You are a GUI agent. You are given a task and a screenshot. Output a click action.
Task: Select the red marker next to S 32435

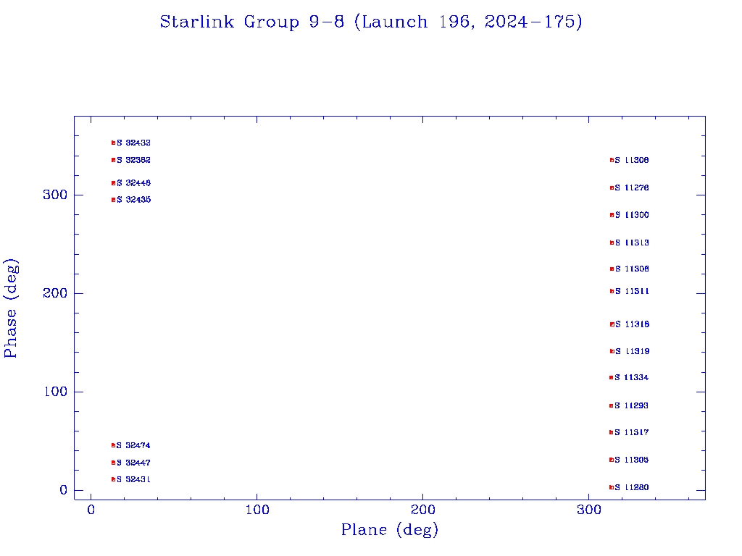(x=114, y=200)
